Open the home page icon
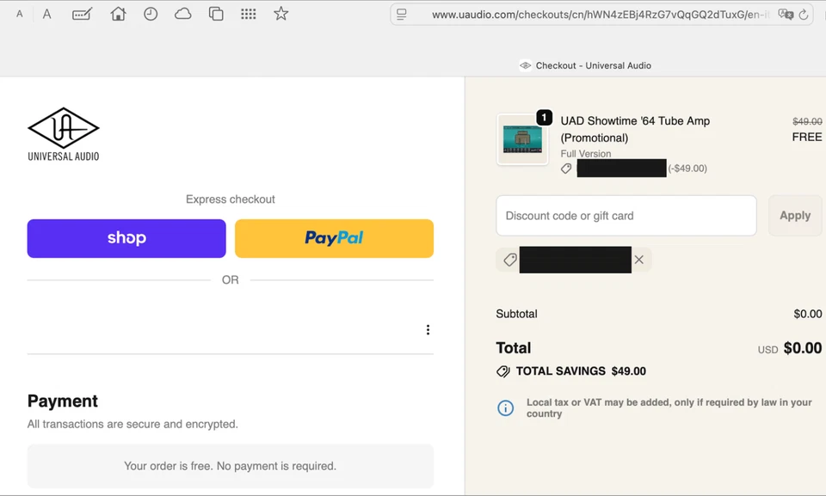826x496 pixels. [x=118, y=14]
